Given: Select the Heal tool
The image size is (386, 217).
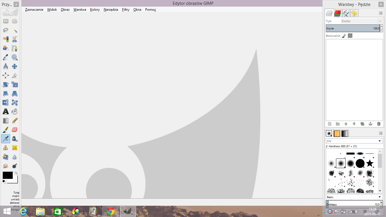Looking at the screenshot, I should click(x=15, y=148).
